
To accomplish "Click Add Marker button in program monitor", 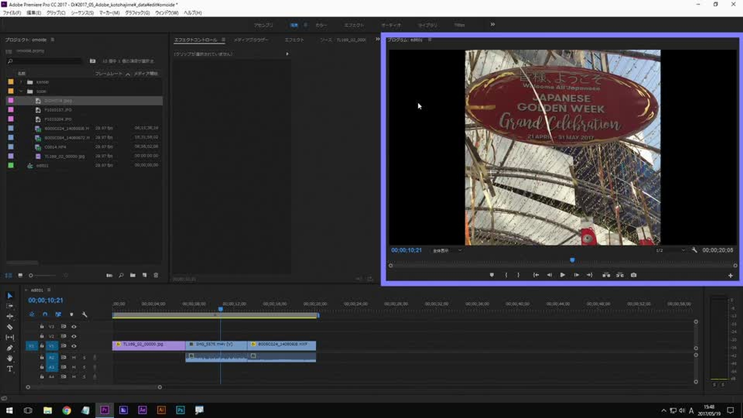I will tap(492, 275).
